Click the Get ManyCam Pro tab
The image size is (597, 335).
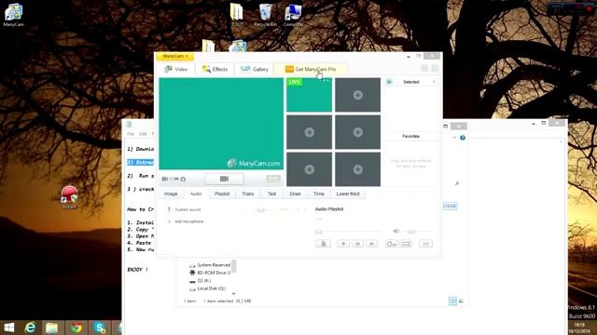(x=311, y=69)
